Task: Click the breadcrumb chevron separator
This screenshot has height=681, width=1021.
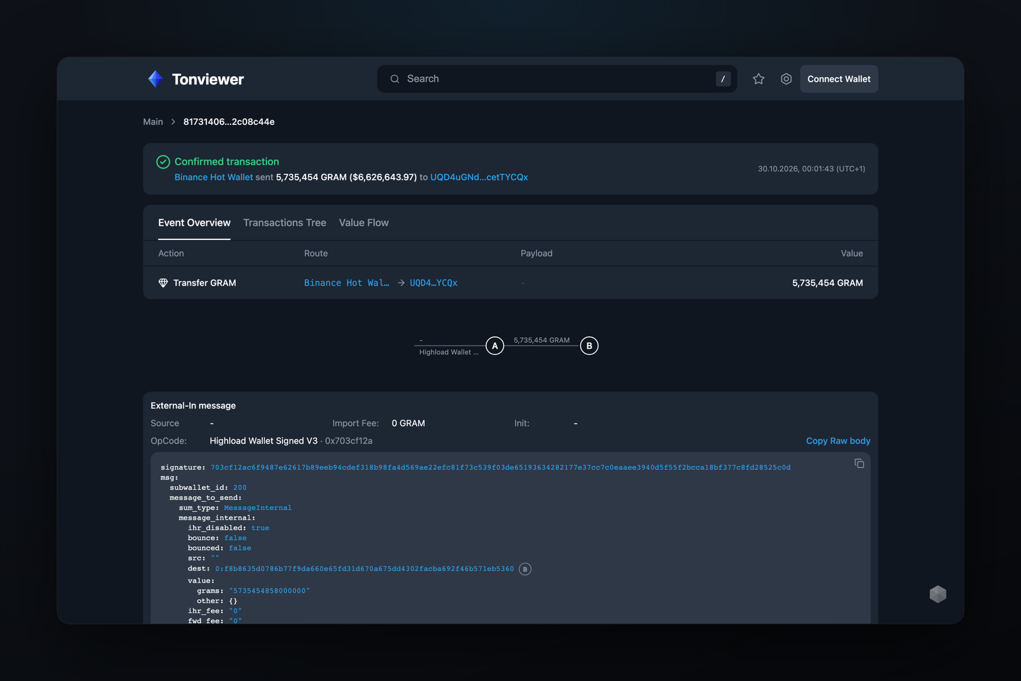Action: 173,122
